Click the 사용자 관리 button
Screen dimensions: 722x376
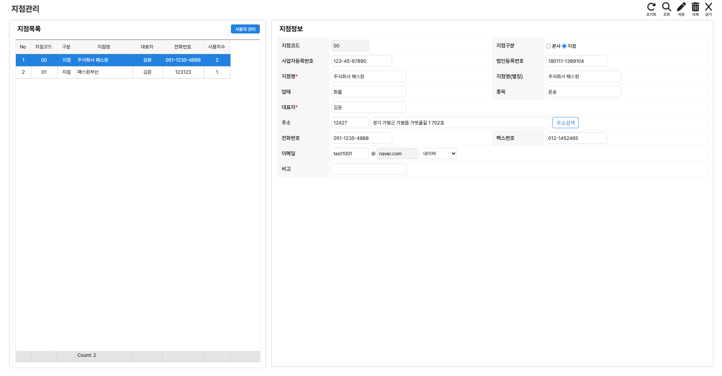pyautogui.click(x=245, y=29)
